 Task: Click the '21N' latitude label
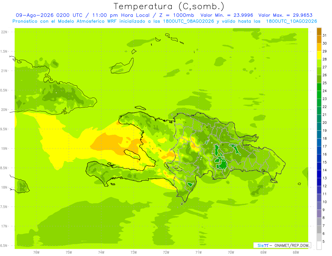[x=4, y=71]
